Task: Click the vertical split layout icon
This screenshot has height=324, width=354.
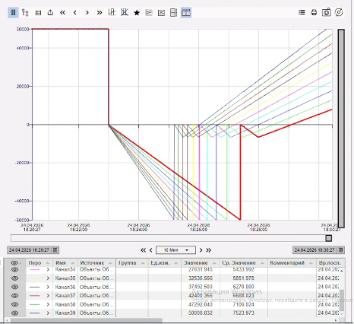Action: coord(174,12)
